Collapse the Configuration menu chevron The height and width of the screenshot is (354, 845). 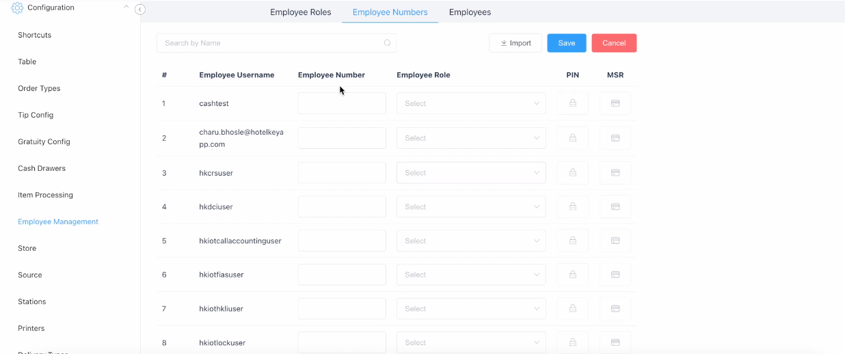126,7
